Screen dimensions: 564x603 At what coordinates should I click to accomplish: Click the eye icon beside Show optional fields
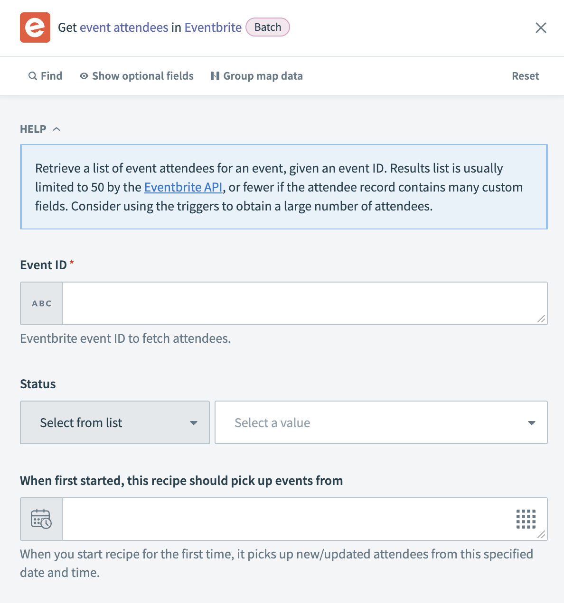click(84, 76)
